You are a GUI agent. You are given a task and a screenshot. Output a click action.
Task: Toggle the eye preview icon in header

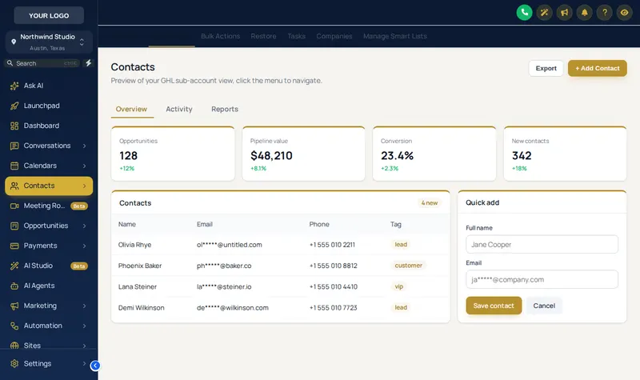click(625, 13)
